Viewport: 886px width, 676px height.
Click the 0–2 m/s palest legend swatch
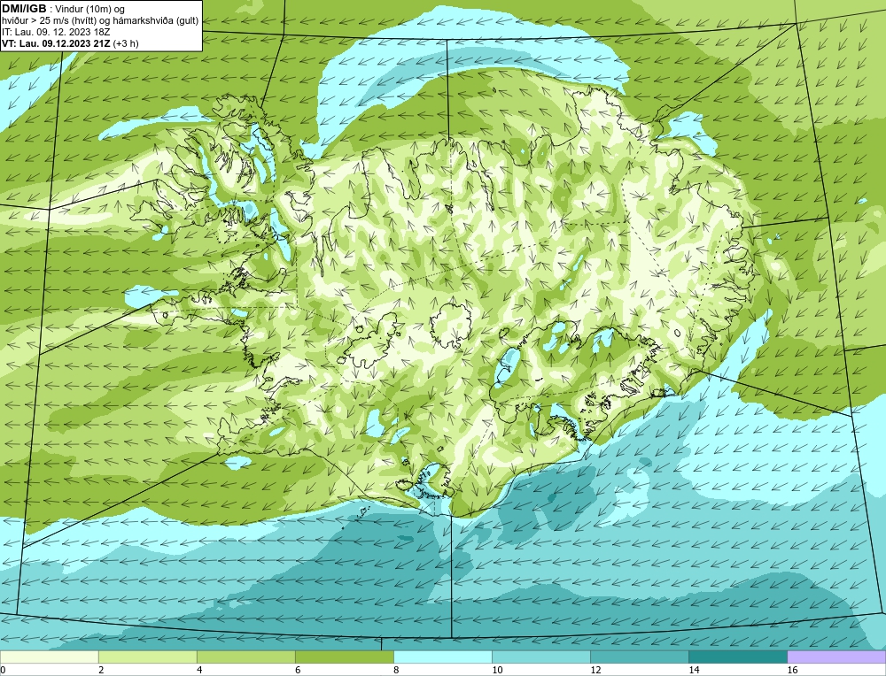click(49, 657)
